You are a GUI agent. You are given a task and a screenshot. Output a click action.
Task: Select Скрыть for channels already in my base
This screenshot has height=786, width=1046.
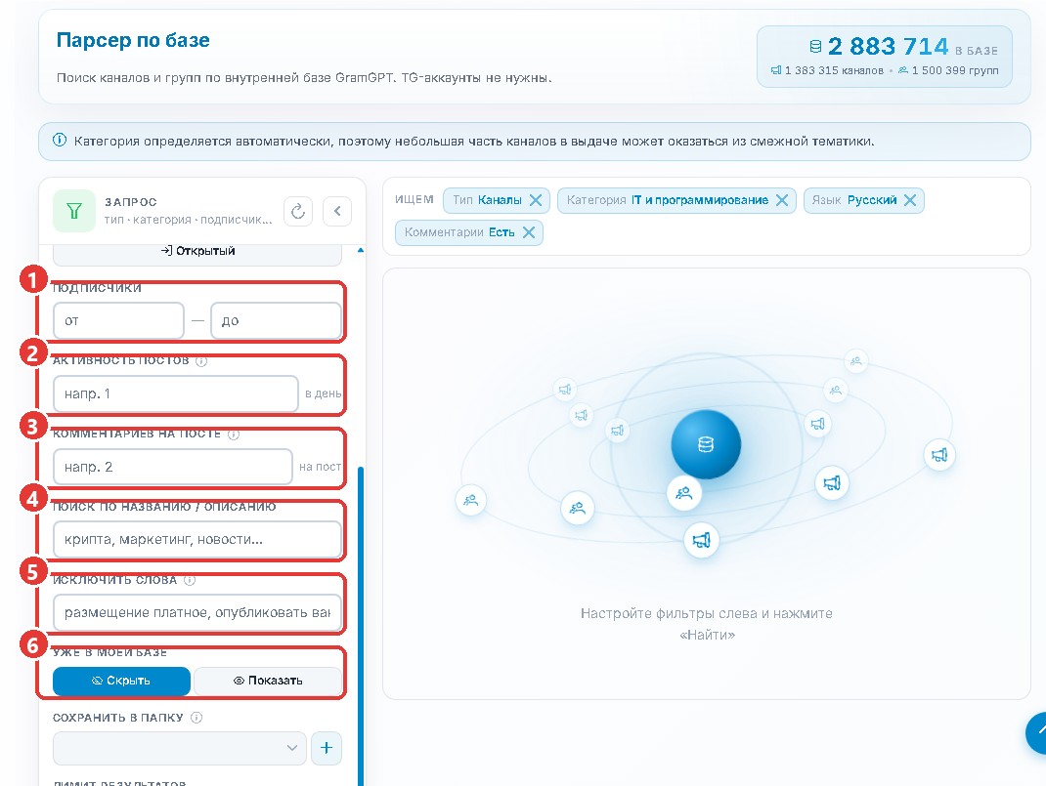point(121,681)
